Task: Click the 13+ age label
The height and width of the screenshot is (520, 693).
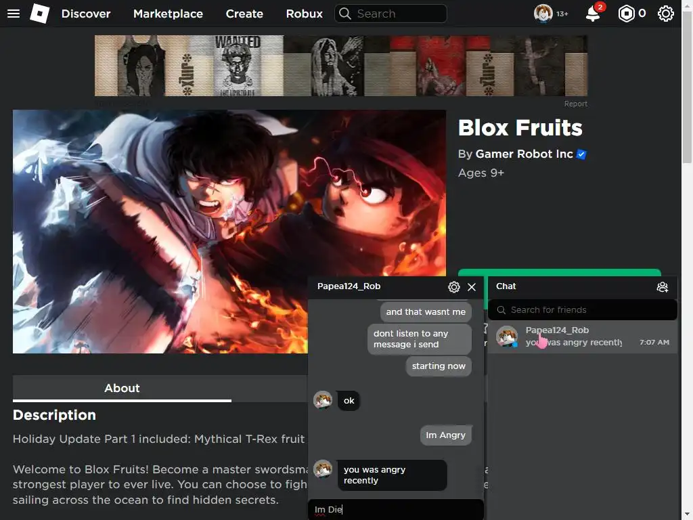Action: (x=562, y=14)
